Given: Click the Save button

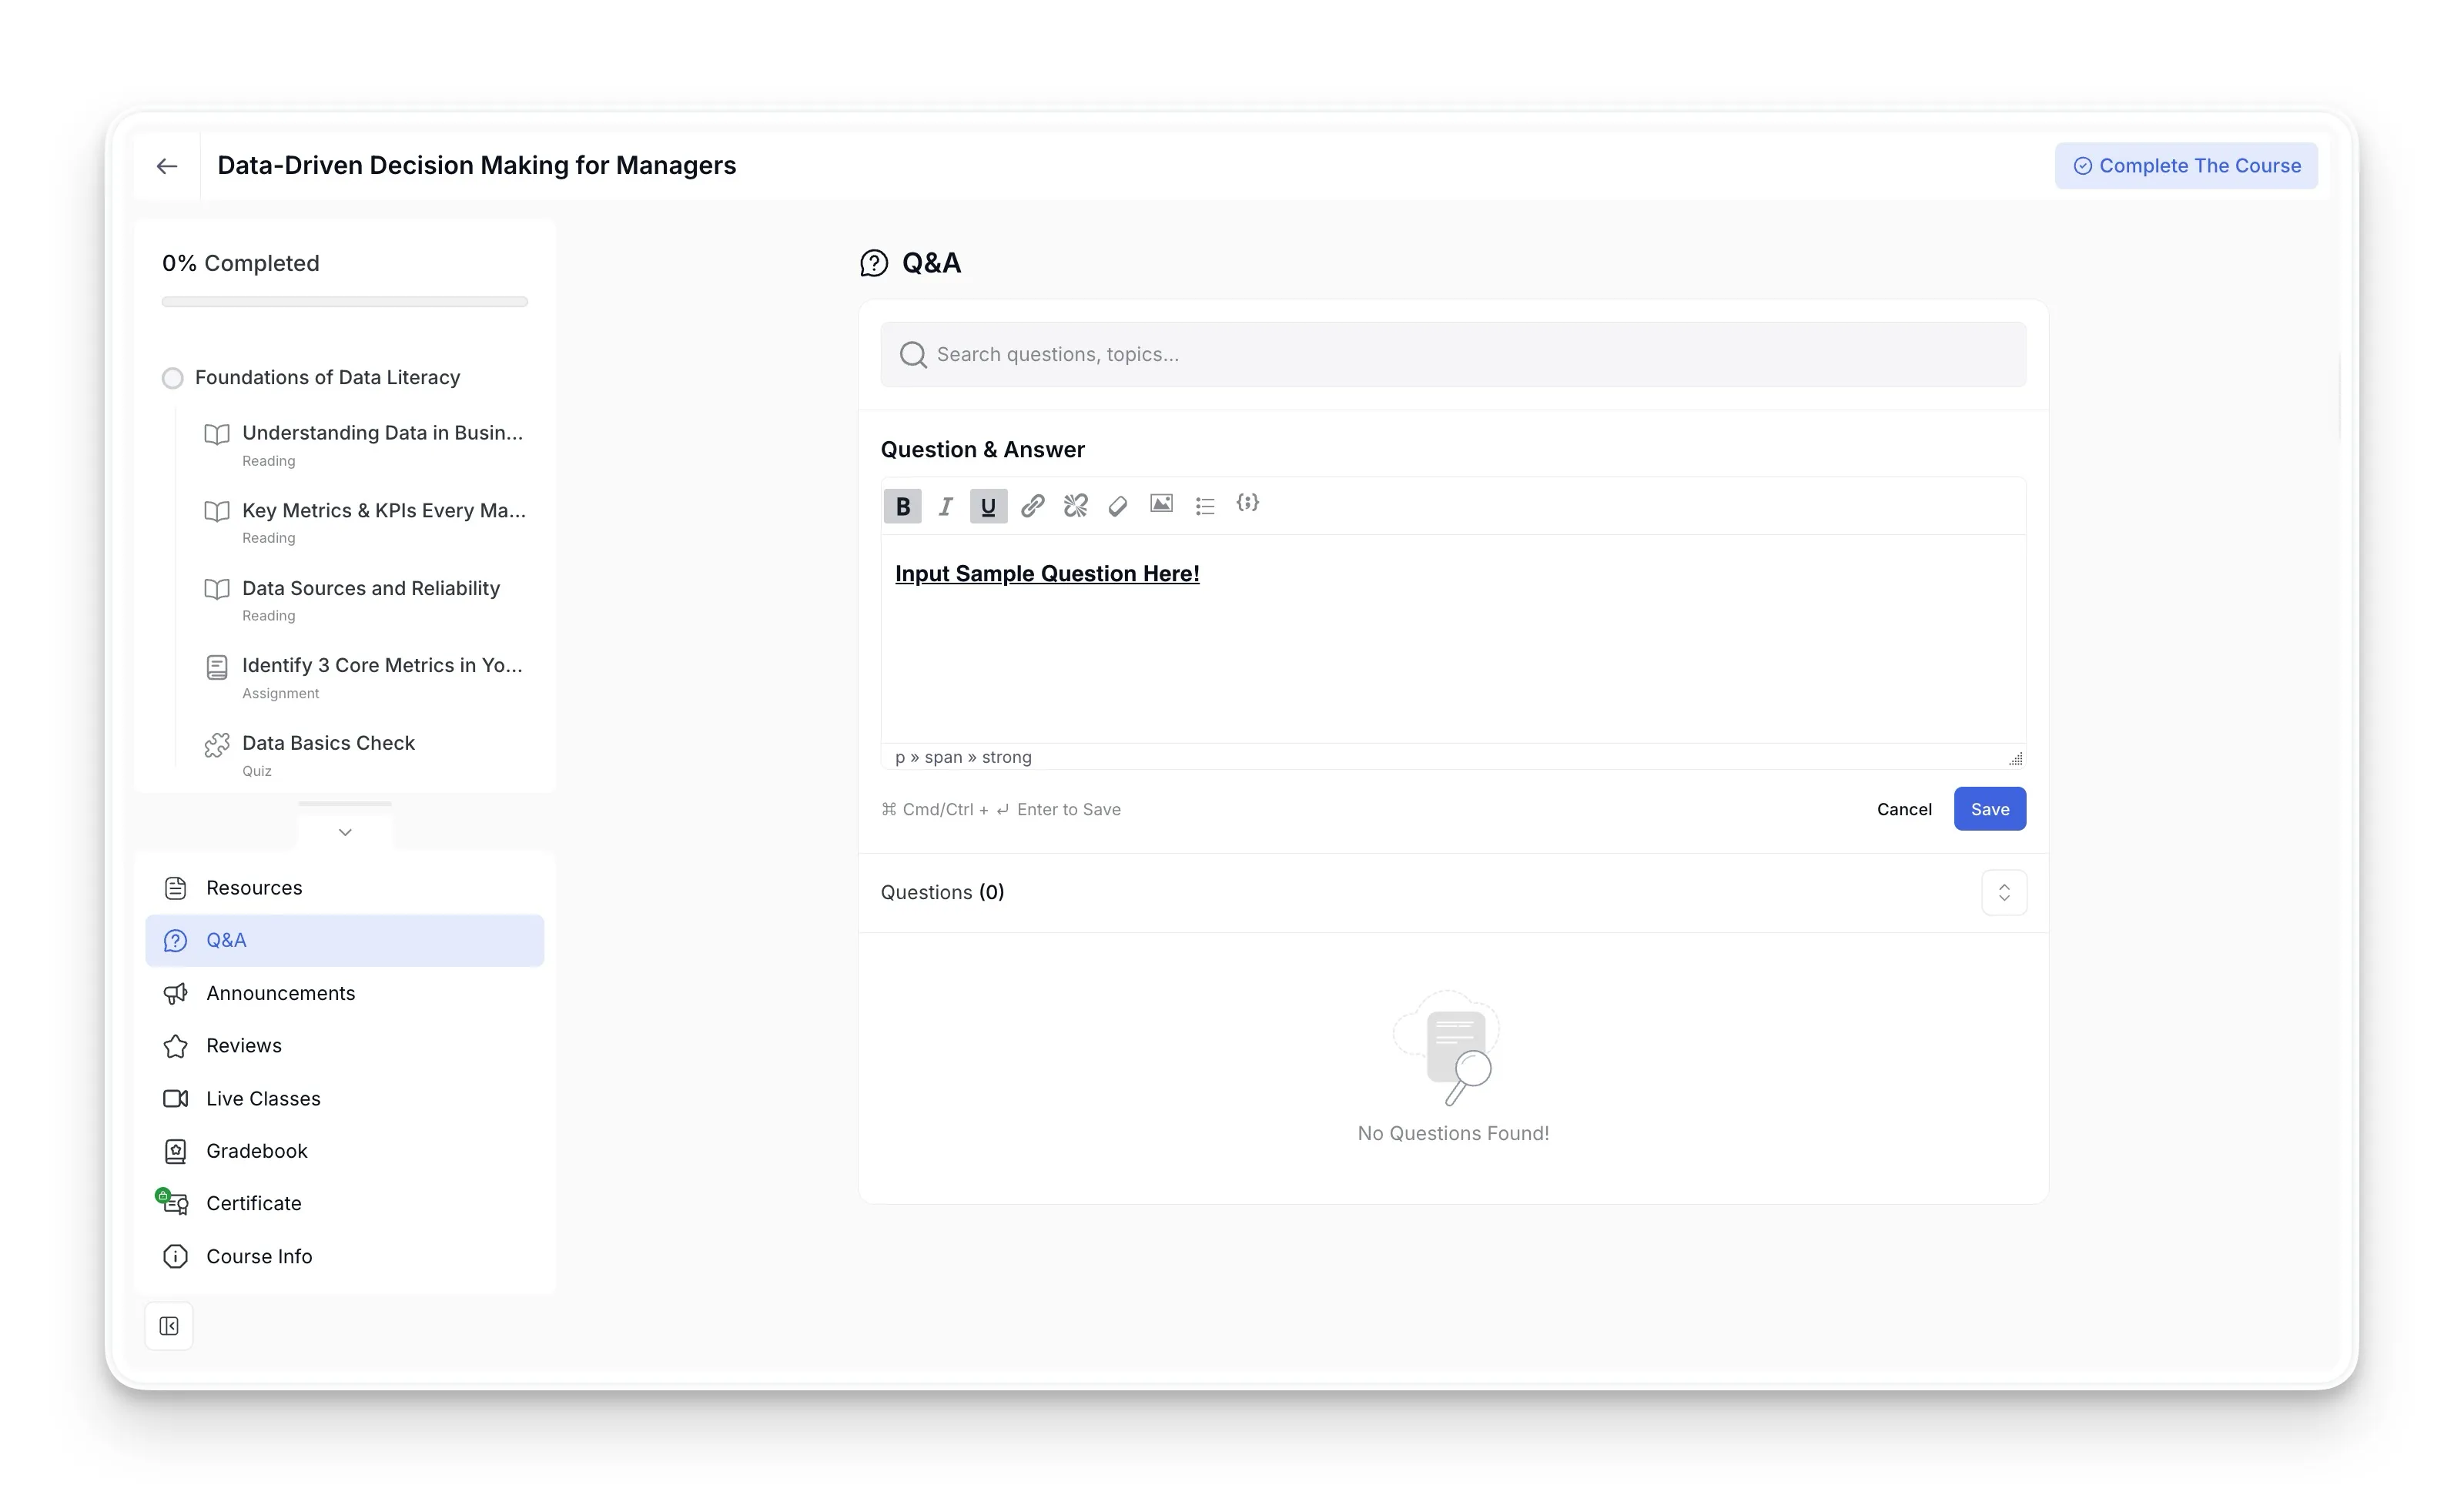Looking at the screenshot, I should click(1990, 809).
